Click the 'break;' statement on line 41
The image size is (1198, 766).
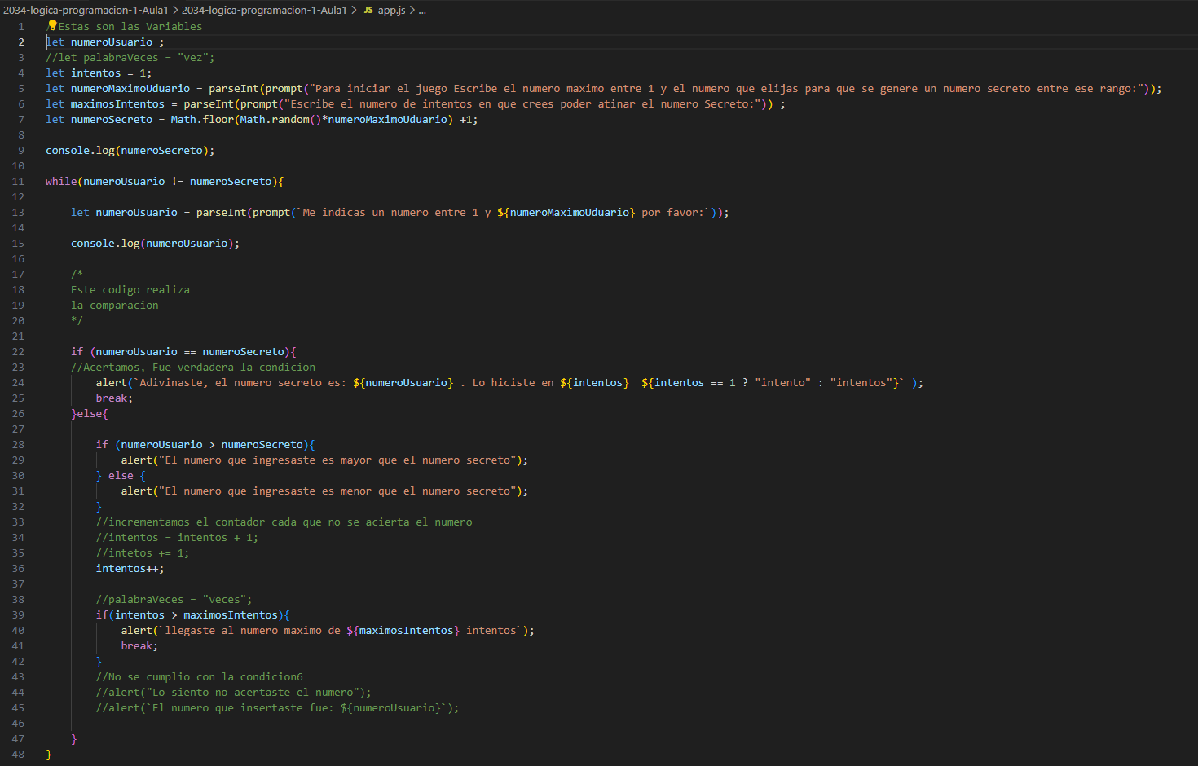click(139, 645)
